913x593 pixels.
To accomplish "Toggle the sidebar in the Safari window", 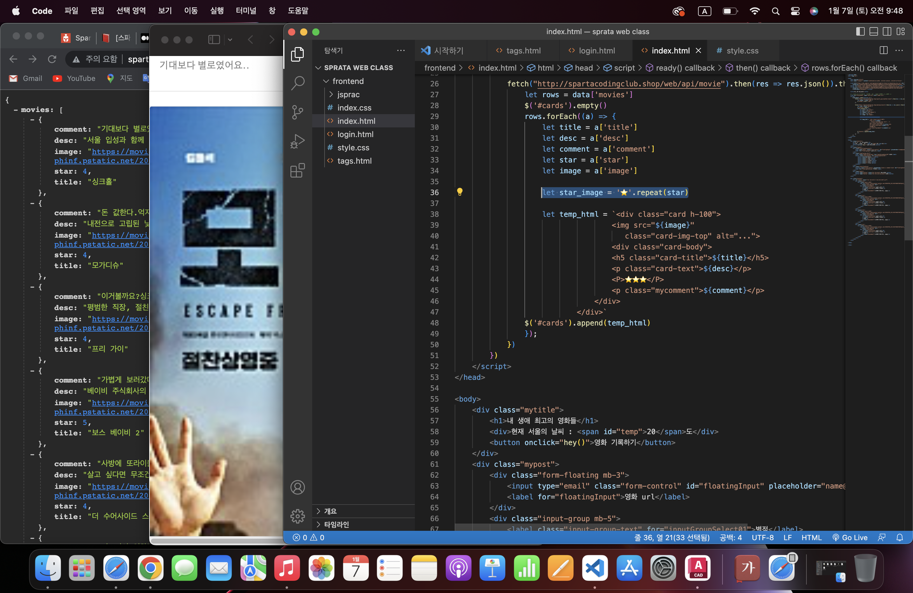I will coord(214,40).
